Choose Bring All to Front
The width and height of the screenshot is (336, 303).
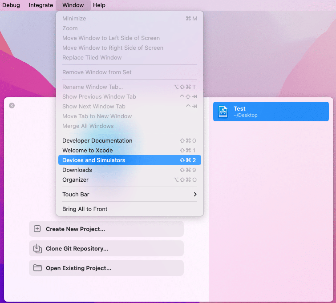point(85,209)
